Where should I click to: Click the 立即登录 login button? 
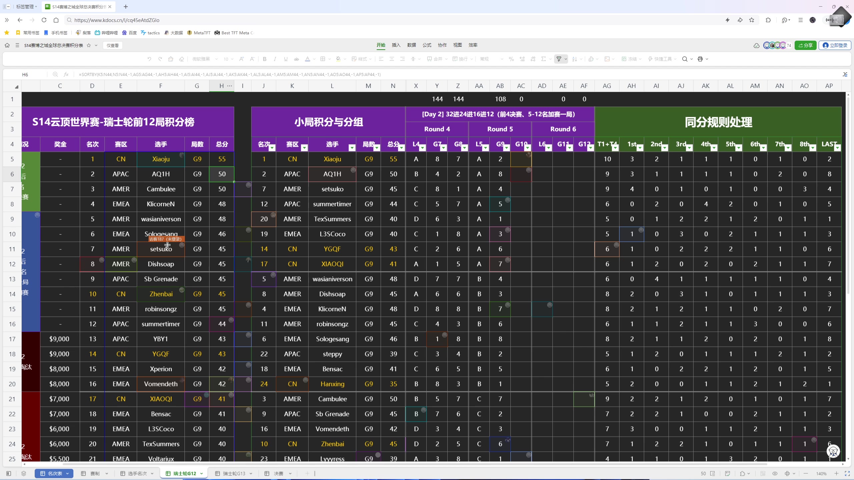[x=835, y=45]
